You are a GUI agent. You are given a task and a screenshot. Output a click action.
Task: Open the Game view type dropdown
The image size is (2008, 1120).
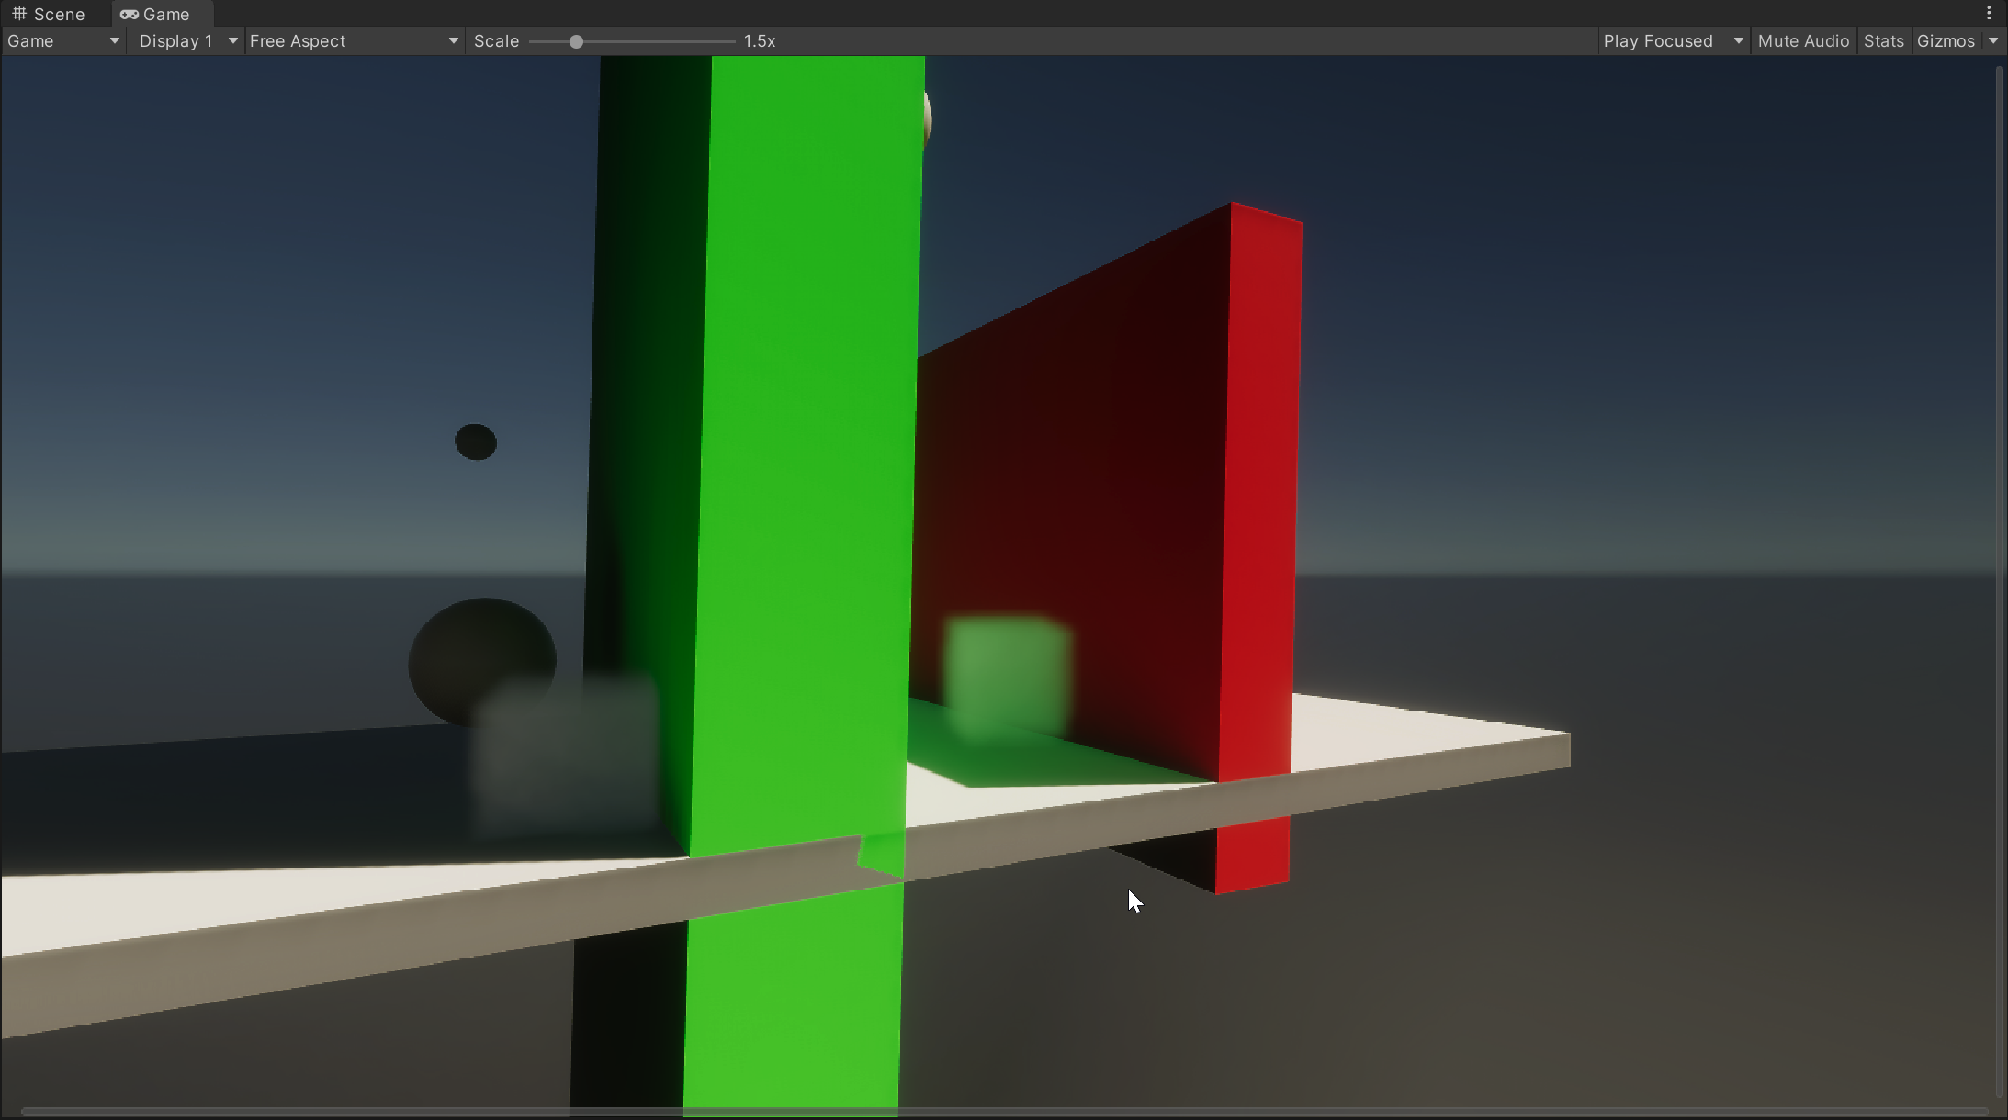click(62, 41)
